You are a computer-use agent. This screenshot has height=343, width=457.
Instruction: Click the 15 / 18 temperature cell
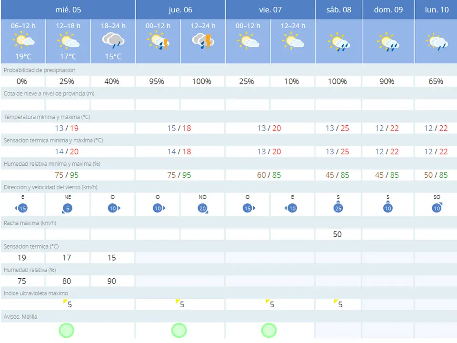[179, 128]
